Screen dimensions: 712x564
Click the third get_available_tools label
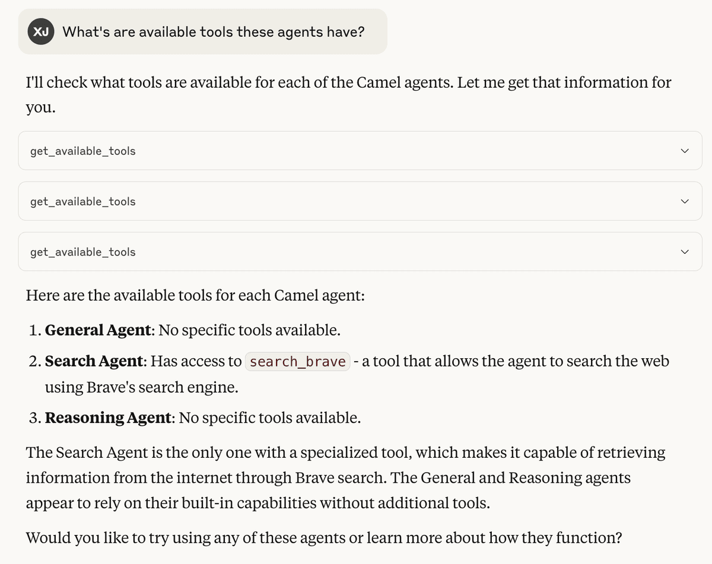point(82,252)
